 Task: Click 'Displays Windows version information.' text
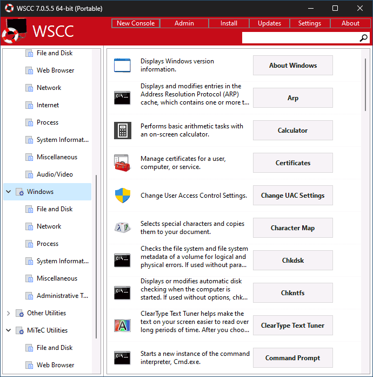pos(177,65)
